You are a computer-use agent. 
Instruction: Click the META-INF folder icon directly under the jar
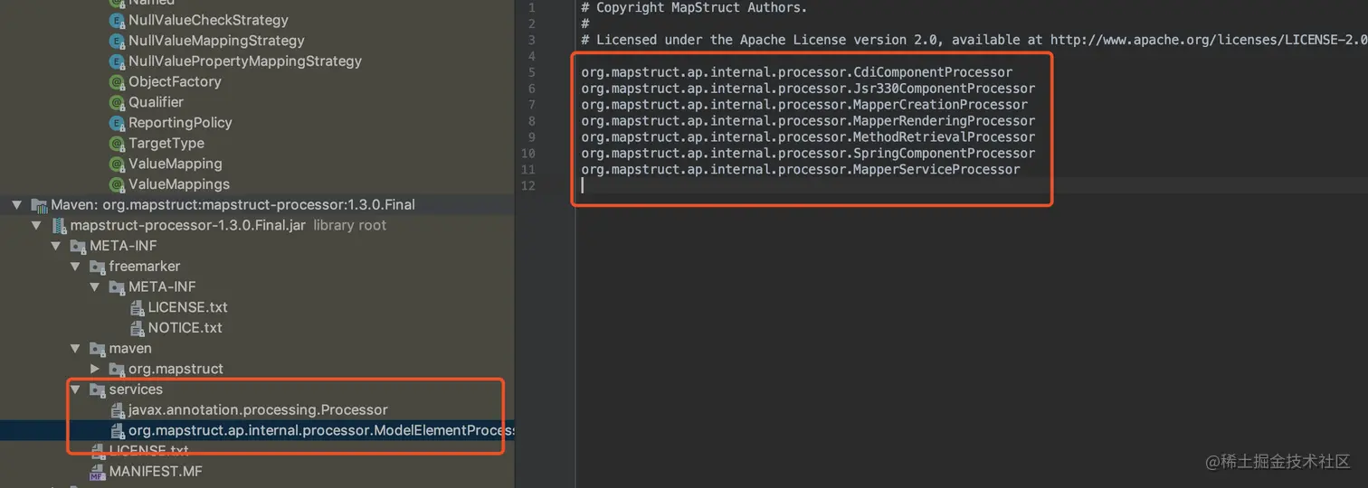pos(78,246)
